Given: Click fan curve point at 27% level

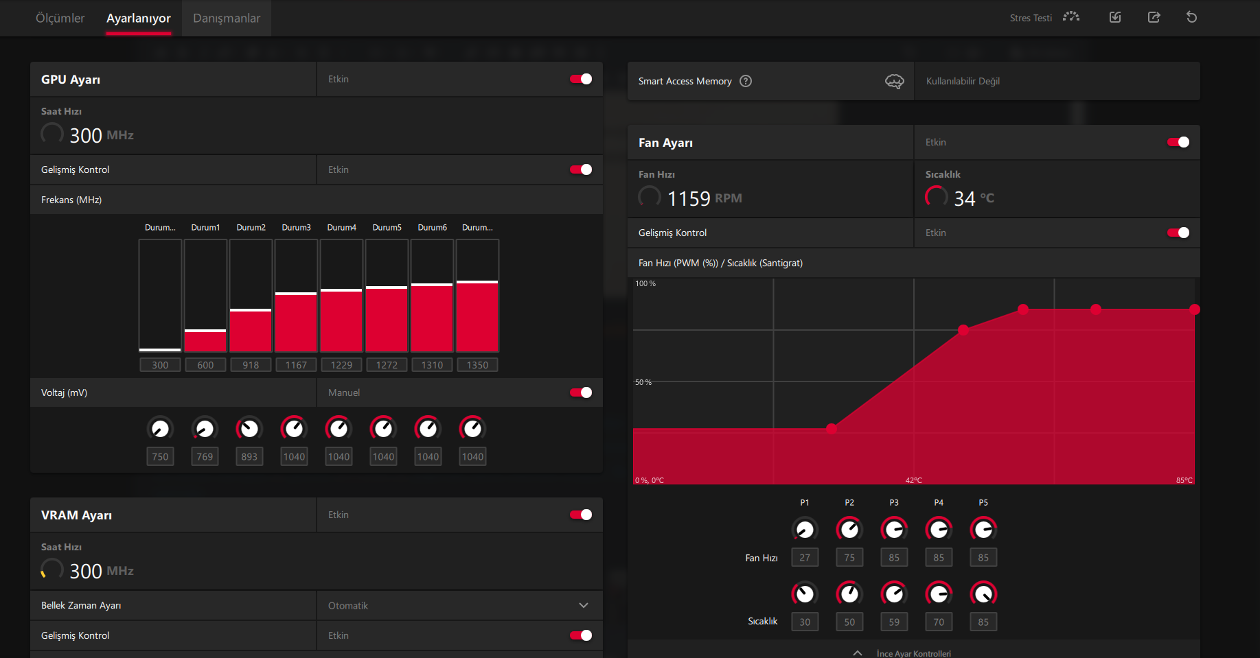Looking at the screenshot, I should coord(832,429).
